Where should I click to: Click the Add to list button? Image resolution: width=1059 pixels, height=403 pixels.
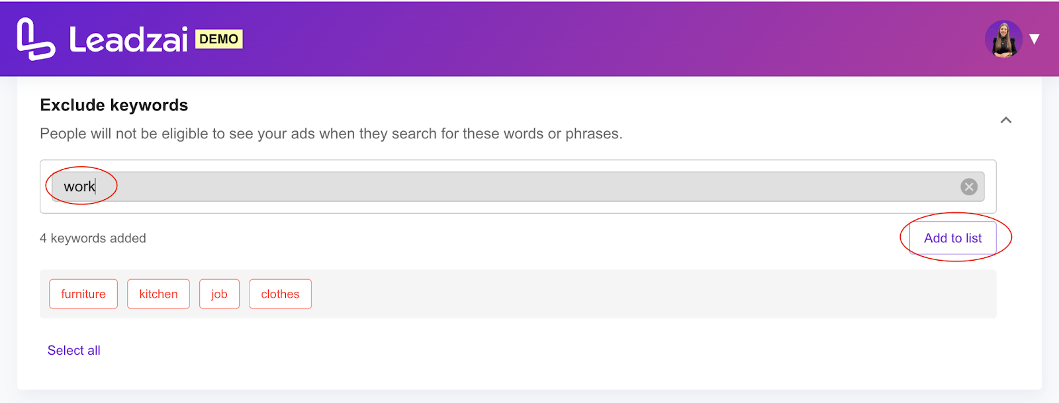point(952,238)
